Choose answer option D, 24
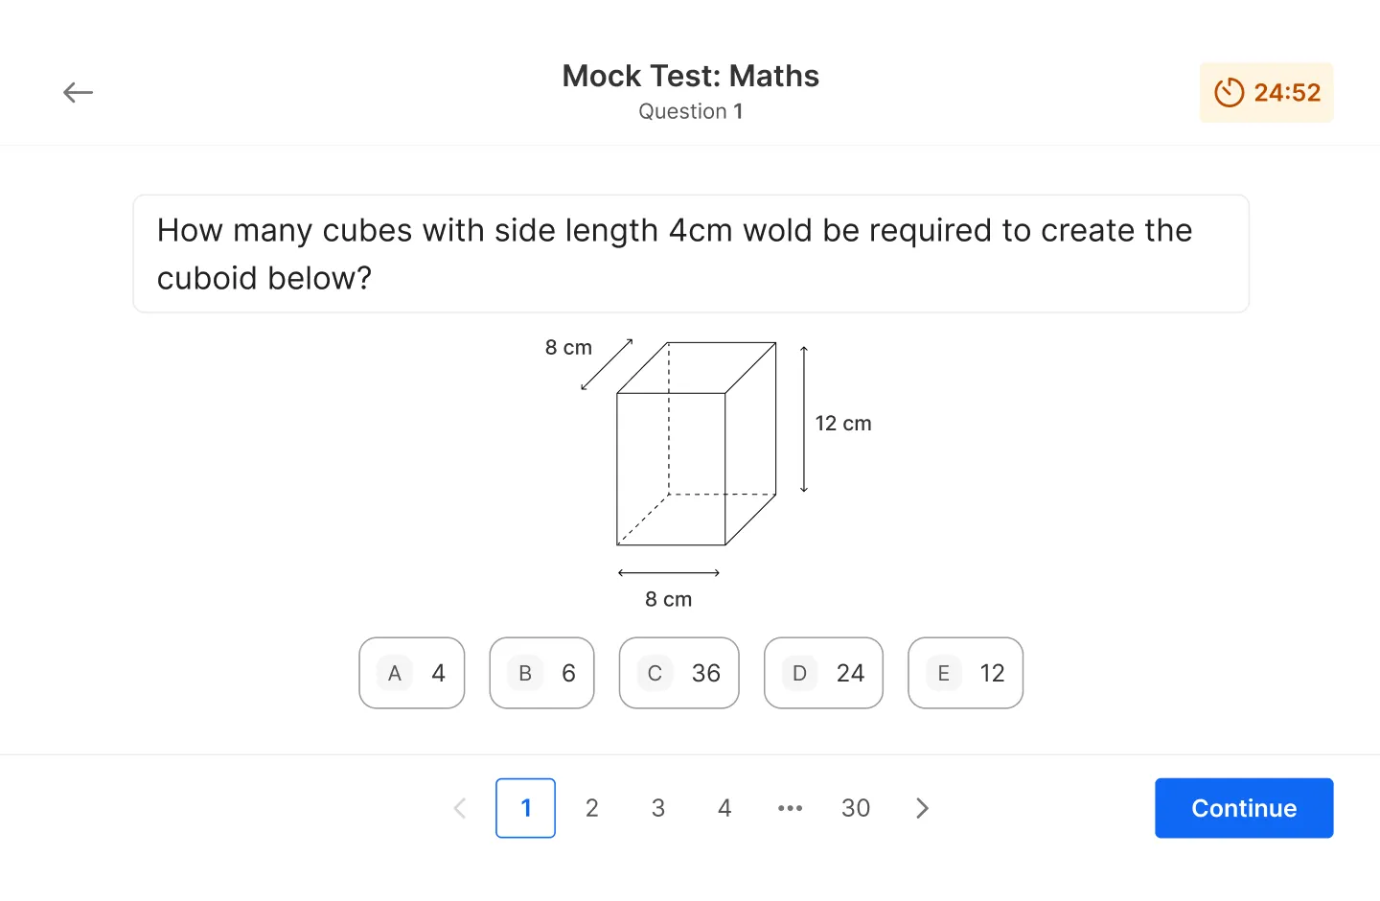The width and height of the screenshot is (1380, 901). point(823,673)
